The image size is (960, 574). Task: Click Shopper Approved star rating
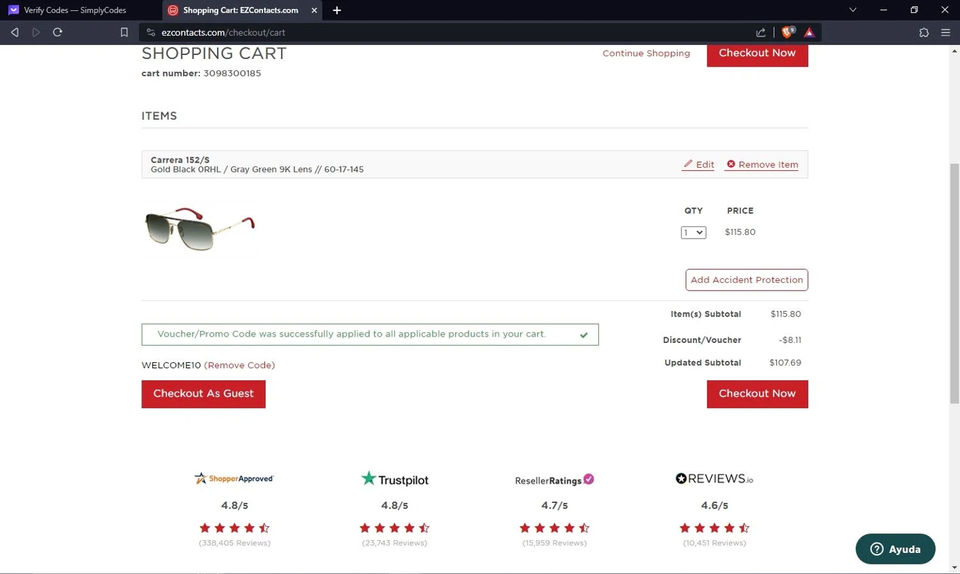234,528
